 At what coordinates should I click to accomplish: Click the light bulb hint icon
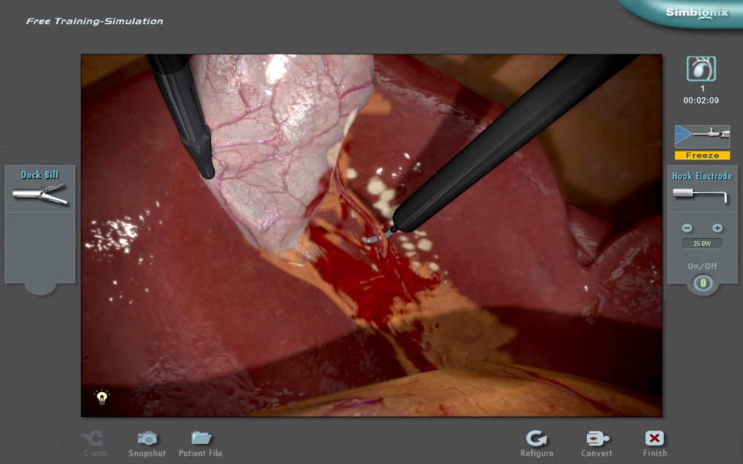[102, 397]
